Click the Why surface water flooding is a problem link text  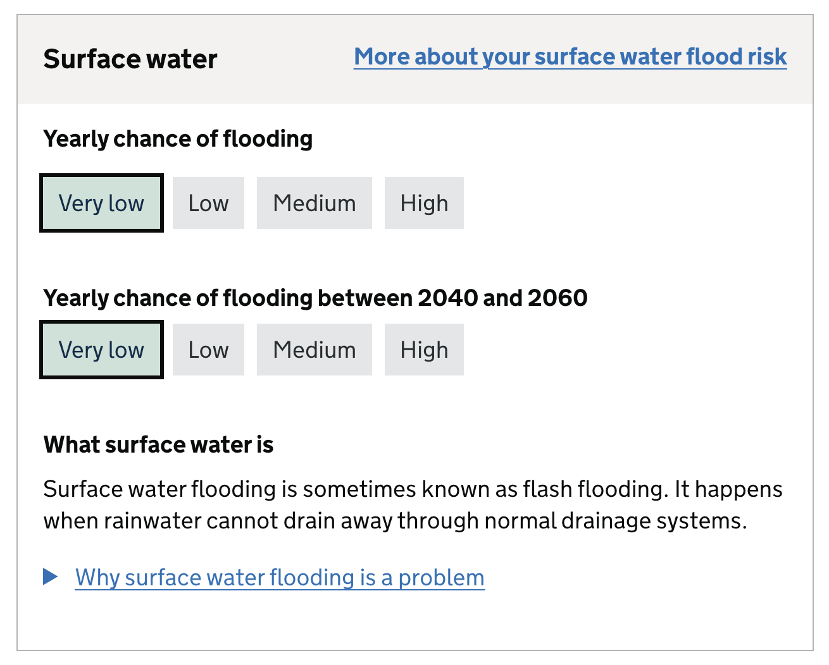pos(280,578)
